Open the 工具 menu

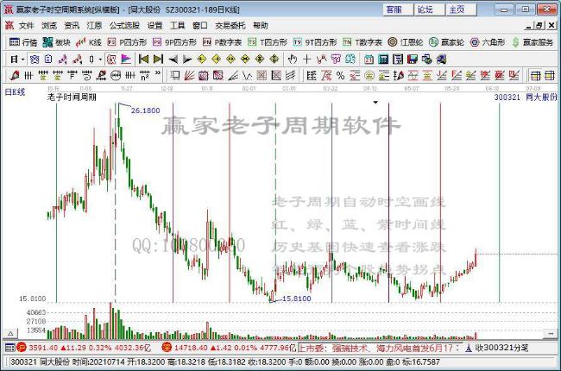177,25
